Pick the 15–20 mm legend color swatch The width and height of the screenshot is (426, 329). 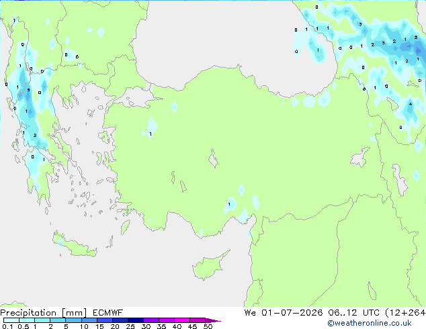(x=105, y=320)
